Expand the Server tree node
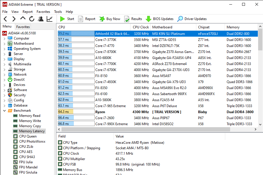Image resolution: width=263 pixels, height=175 pixels. pyautogui.click(x=5, y=54)
